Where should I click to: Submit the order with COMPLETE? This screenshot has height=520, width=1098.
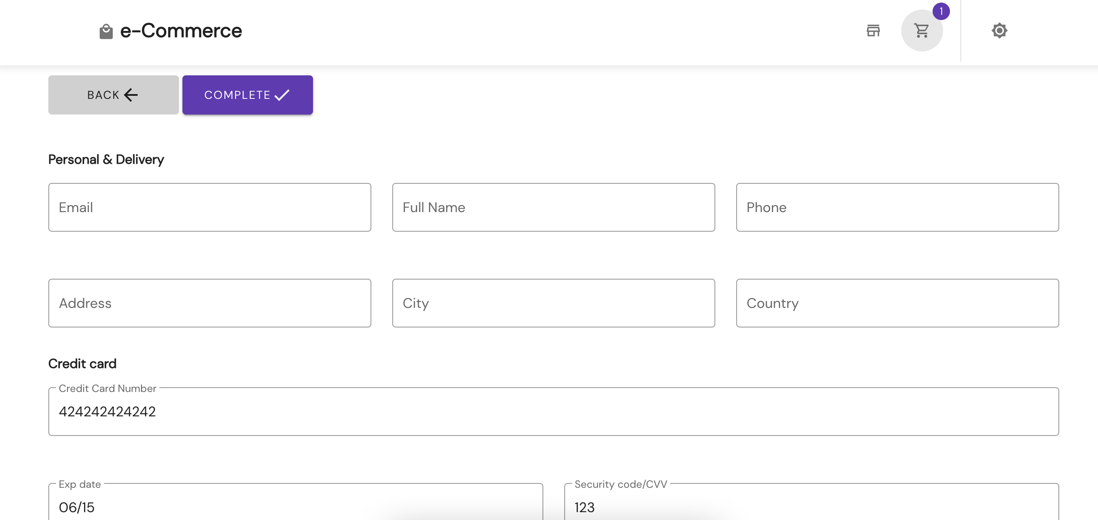(247, 95)
